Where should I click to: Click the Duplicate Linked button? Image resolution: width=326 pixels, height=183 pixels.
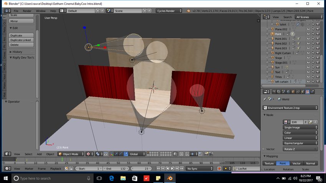(21, 40)
